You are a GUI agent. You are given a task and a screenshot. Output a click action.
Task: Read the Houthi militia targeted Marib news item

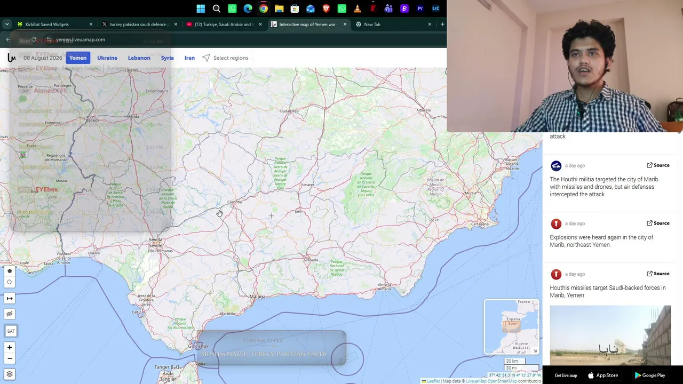click(x=604, y=187)
